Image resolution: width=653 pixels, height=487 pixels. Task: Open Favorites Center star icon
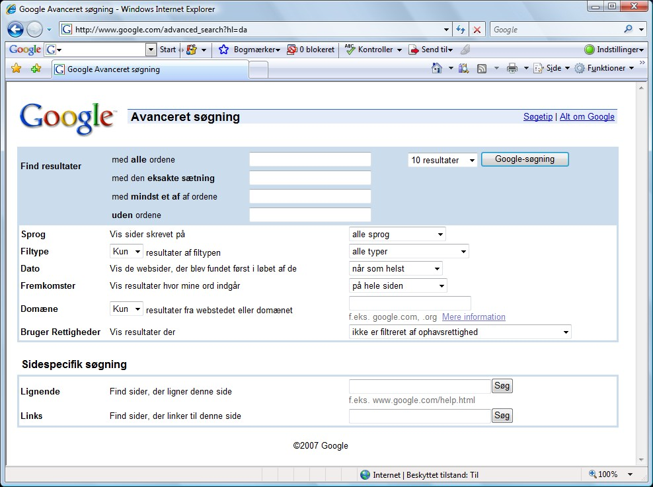pyautogui.click(x=17, y=68)
